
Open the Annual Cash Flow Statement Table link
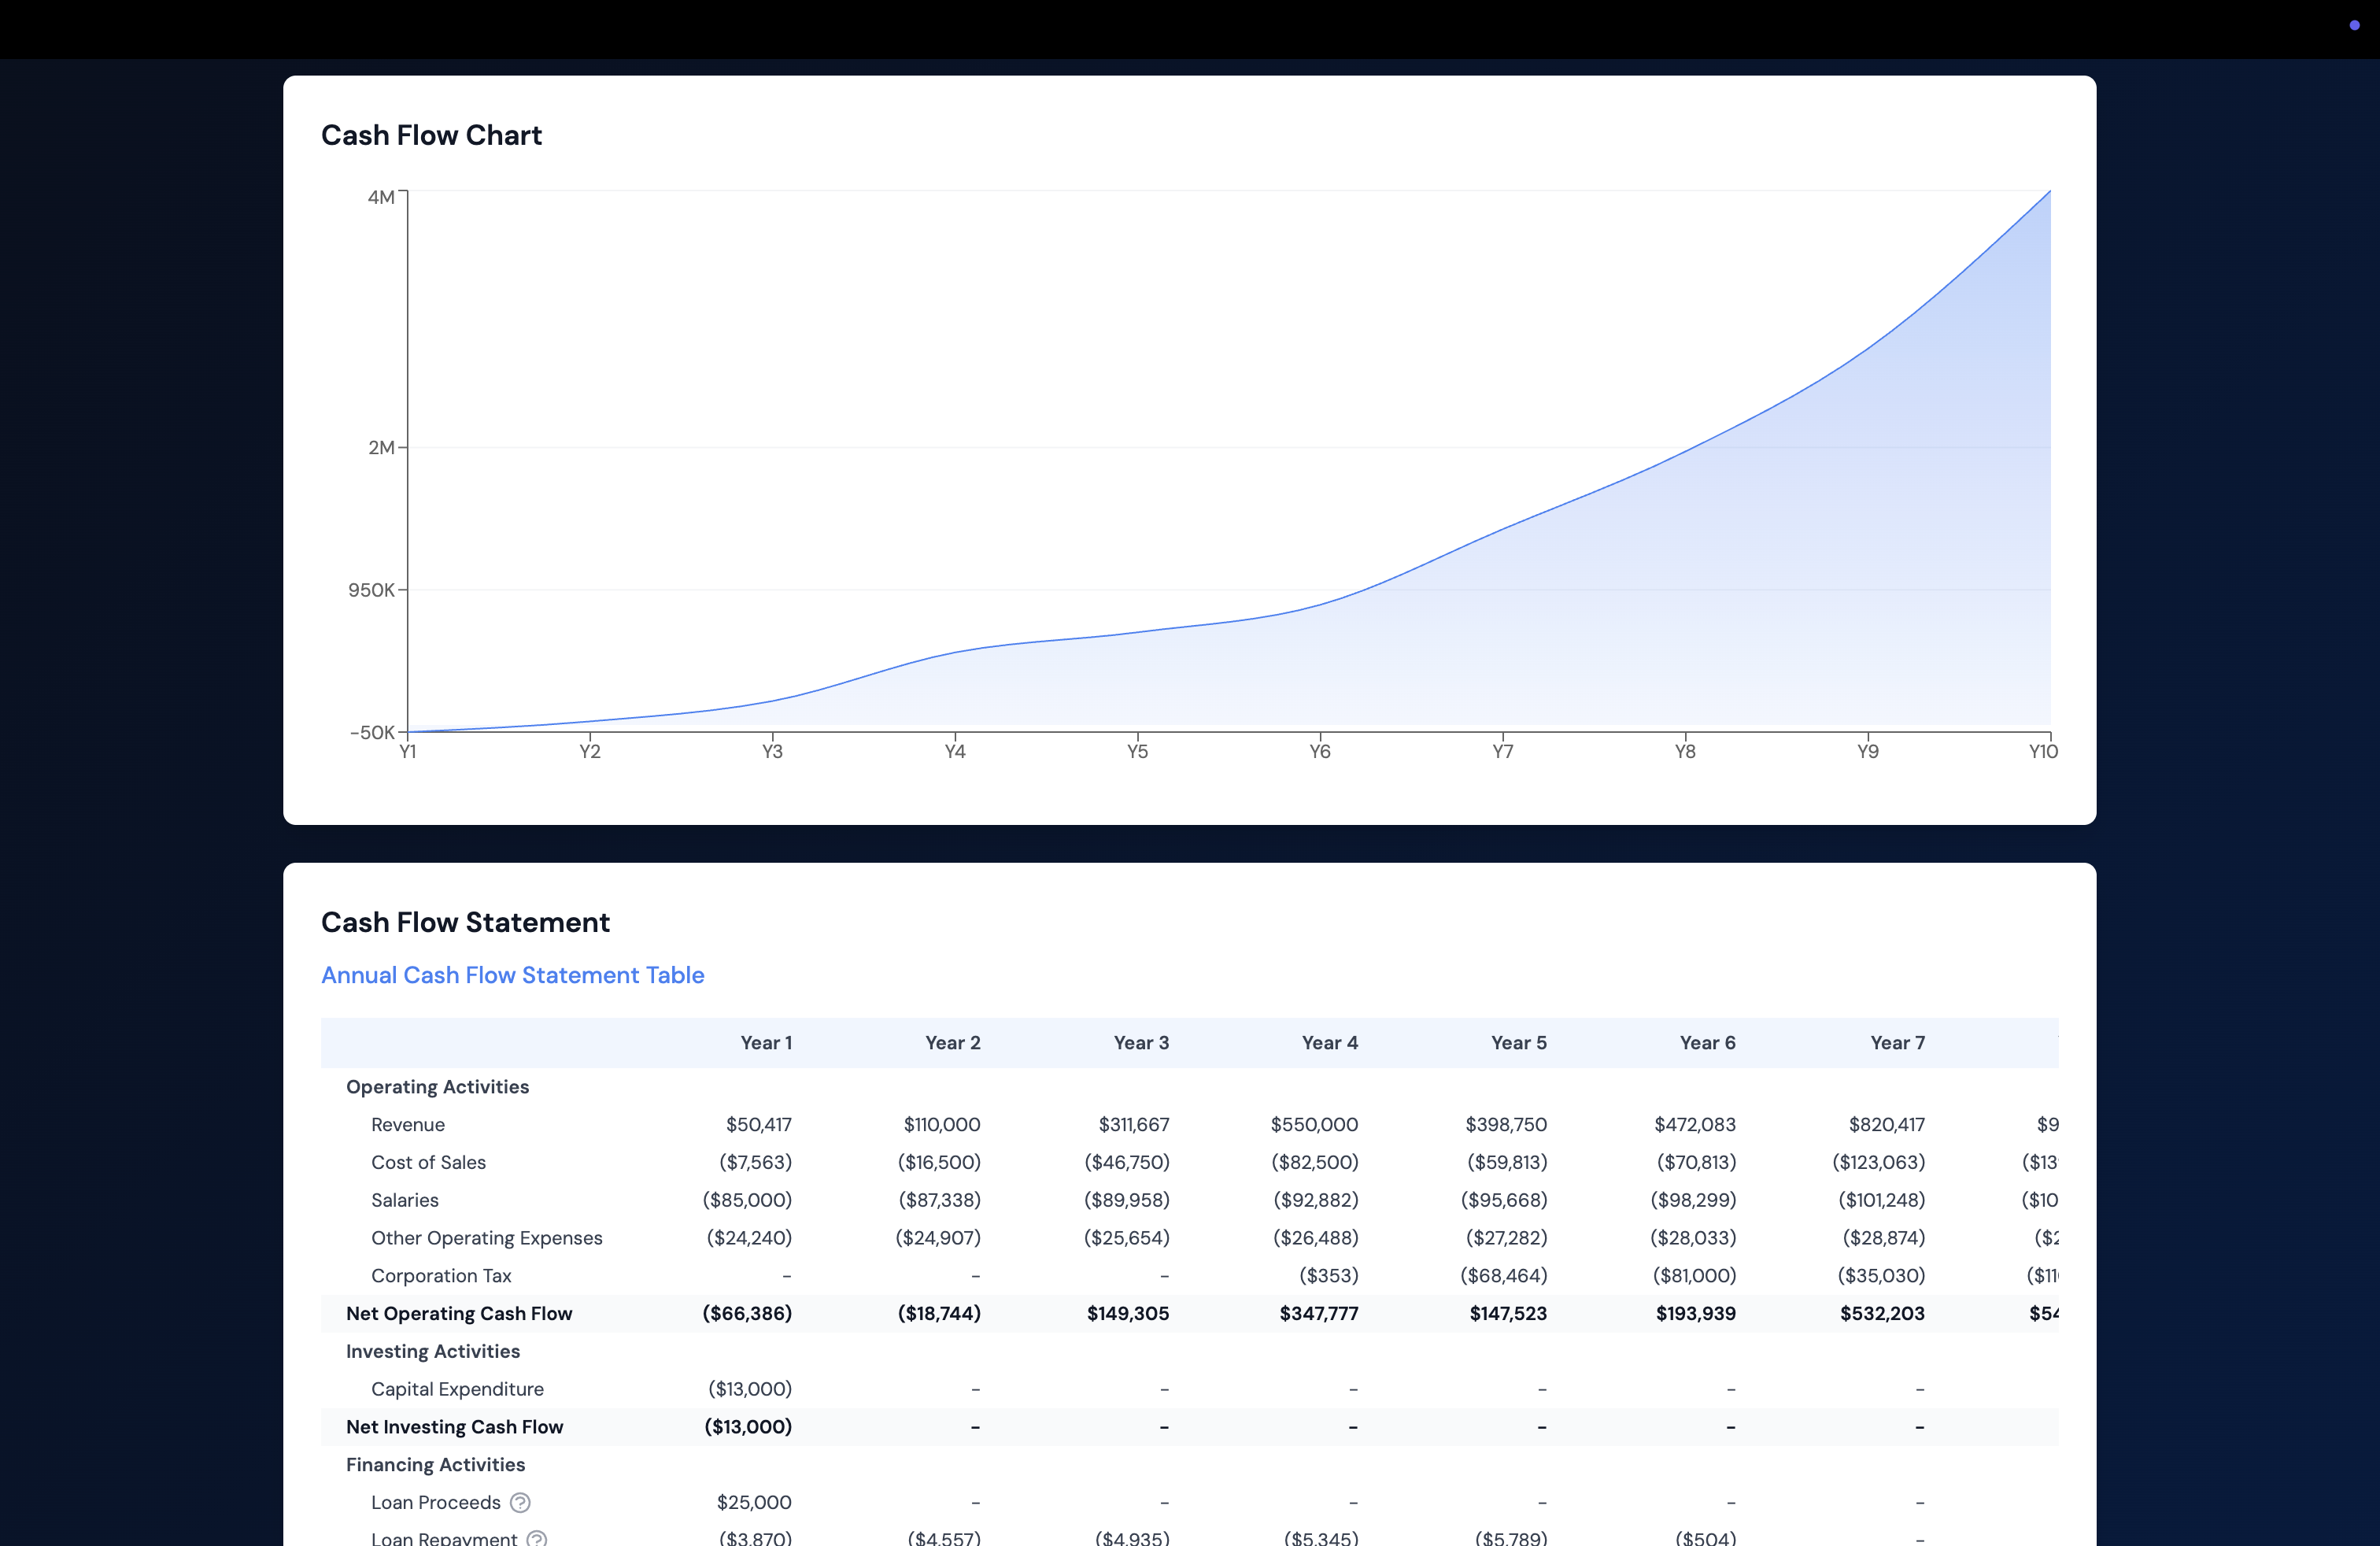tap(512, 975)
